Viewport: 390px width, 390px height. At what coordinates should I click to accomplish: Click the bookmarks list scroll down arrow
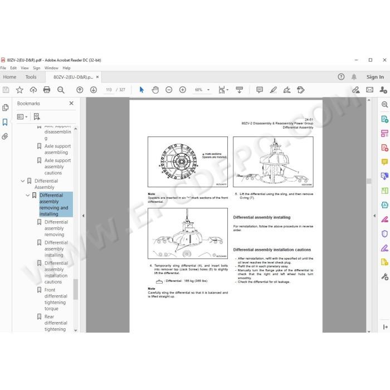[x=76, y=330]
